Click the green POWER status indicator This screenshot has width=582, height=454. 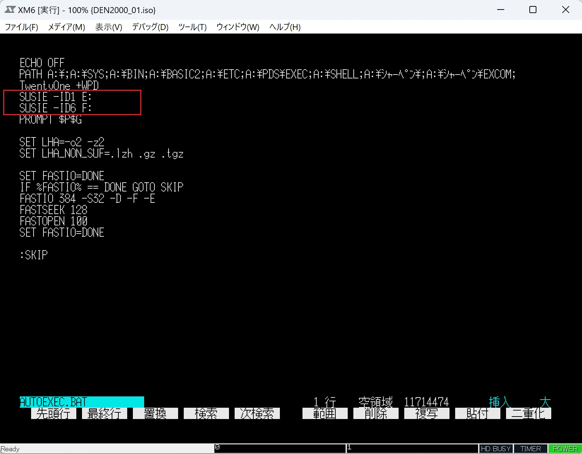tap(565, 449)
